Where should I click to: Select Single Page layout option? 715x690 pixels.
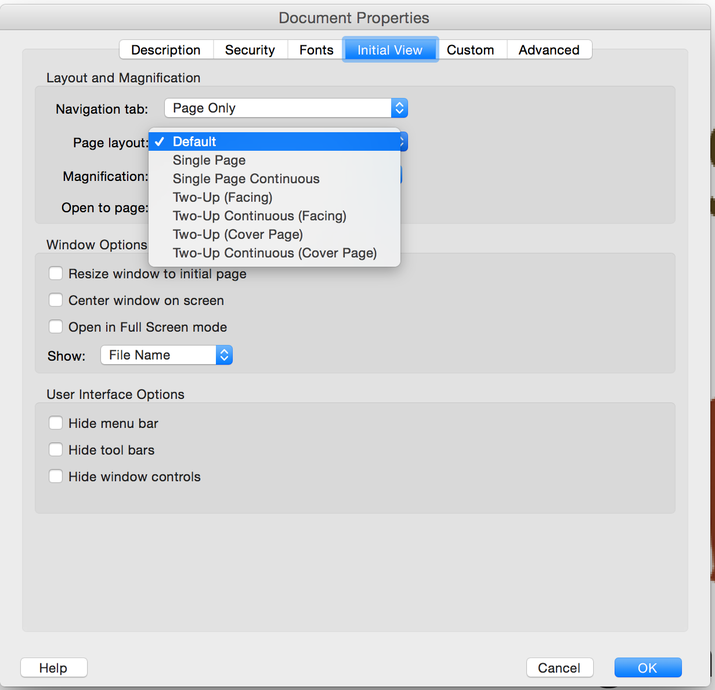pyautogui.click(x=209, y=160)
